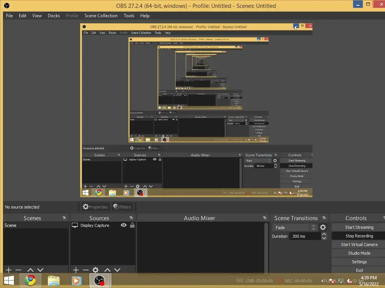Remove source with the minus icon
Screen dimensions: 385x288
click(86, 270)
